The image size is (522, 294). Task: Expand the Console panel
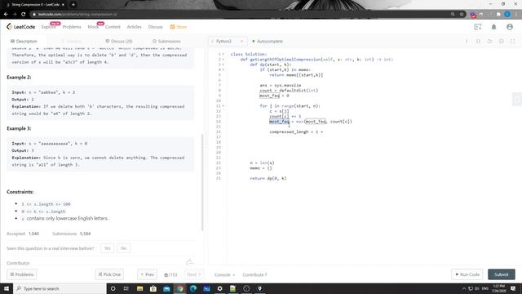pyautogui.click(x=224, y=274)
